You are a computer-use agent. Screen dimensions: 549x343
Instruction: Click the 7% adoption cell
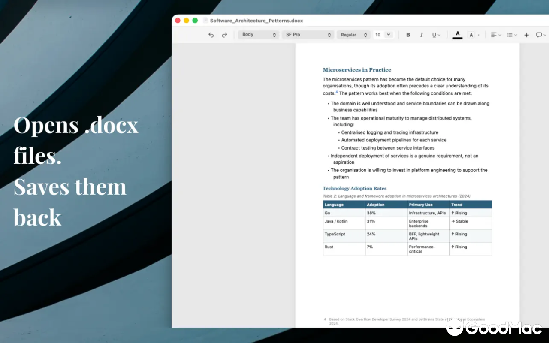click(x=386, y=249)
